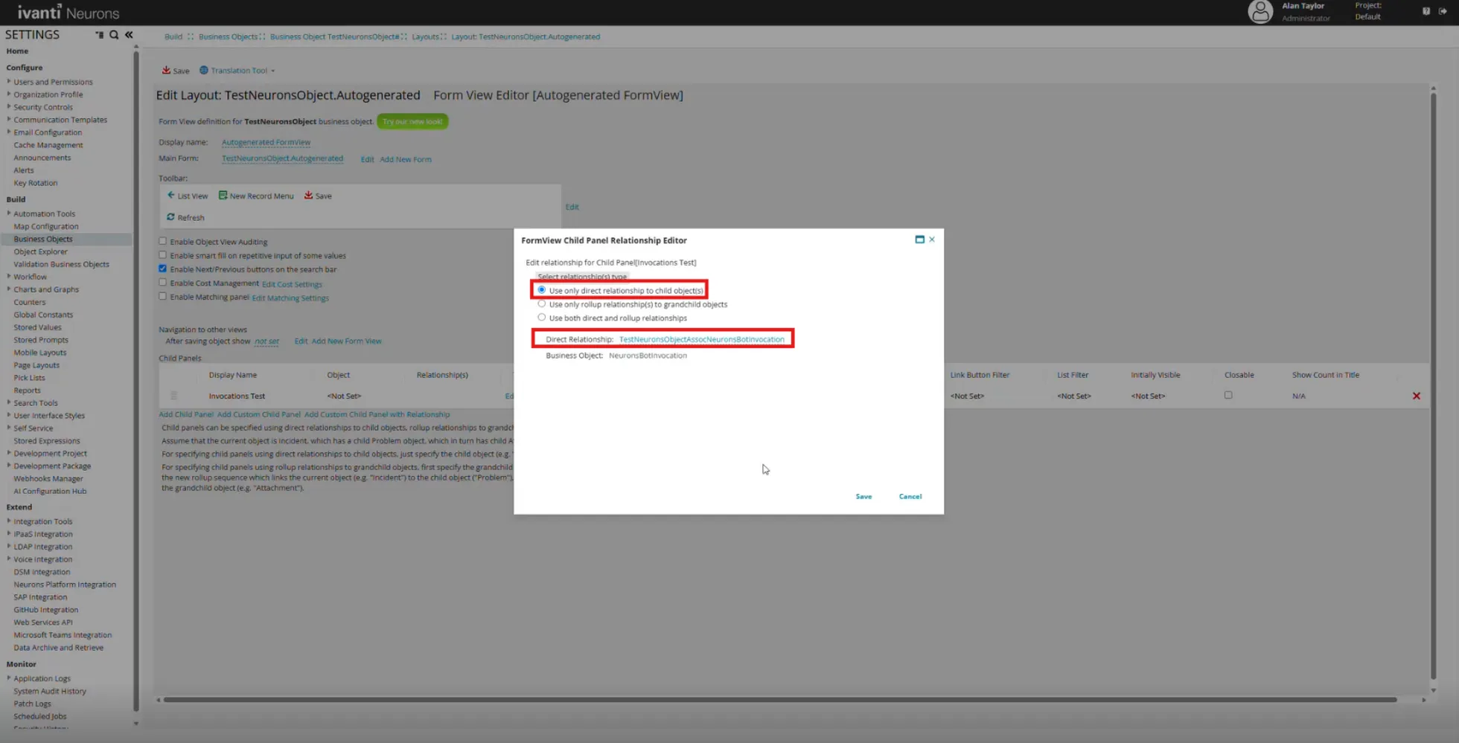Expand Integration Tools tree node
This screenshot has width=1459, height=743.
[9, 521]
